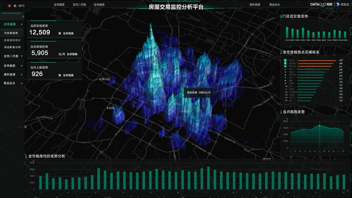Open the 全市租房 top navigation tab
352x198 pixels.
click(x=59, y=5)
